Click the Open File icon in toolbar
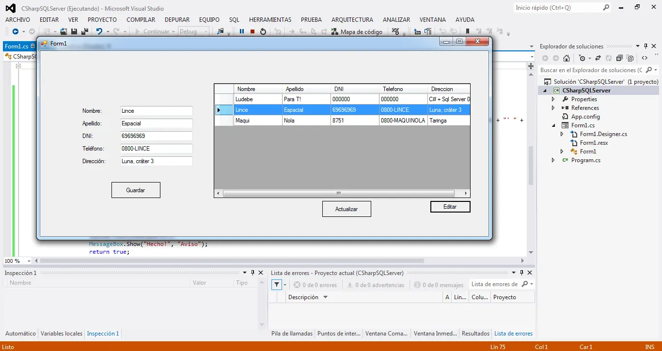Image resolution: width=662 pixels, height=351 pixels. point(63,31)
